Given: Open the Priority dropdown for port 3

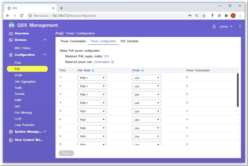Looking at the screenshot, I should tap(146, 94).
